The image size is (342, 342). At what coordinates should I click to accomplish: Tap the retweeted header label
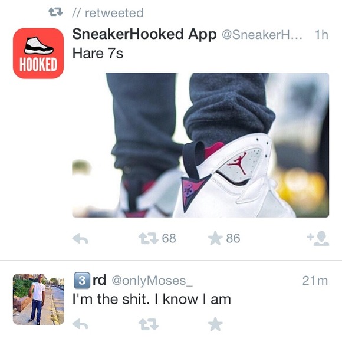coord(114,13)
